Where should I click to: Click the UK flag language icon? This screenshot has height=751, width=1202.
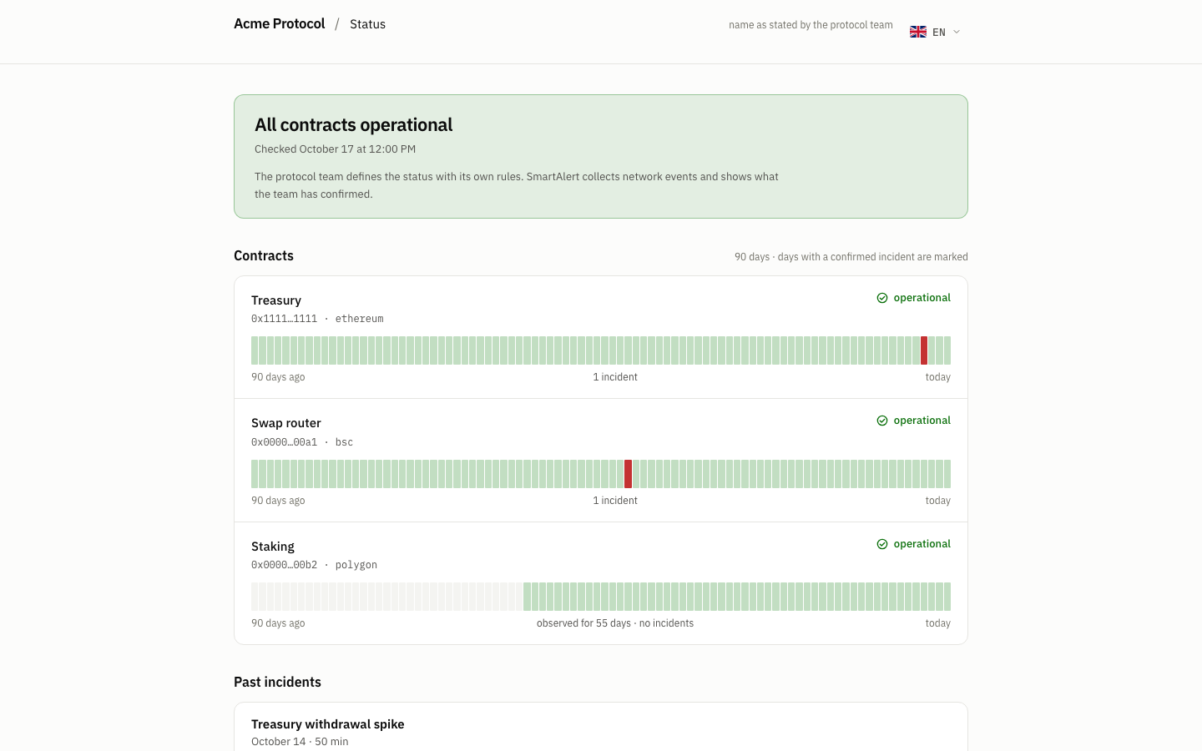918,32
